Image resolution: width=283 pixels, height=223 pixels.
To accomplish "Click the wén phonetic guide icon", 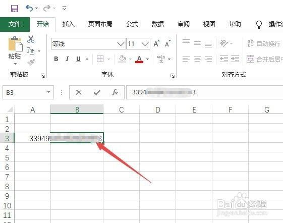I will coord(161,59).
